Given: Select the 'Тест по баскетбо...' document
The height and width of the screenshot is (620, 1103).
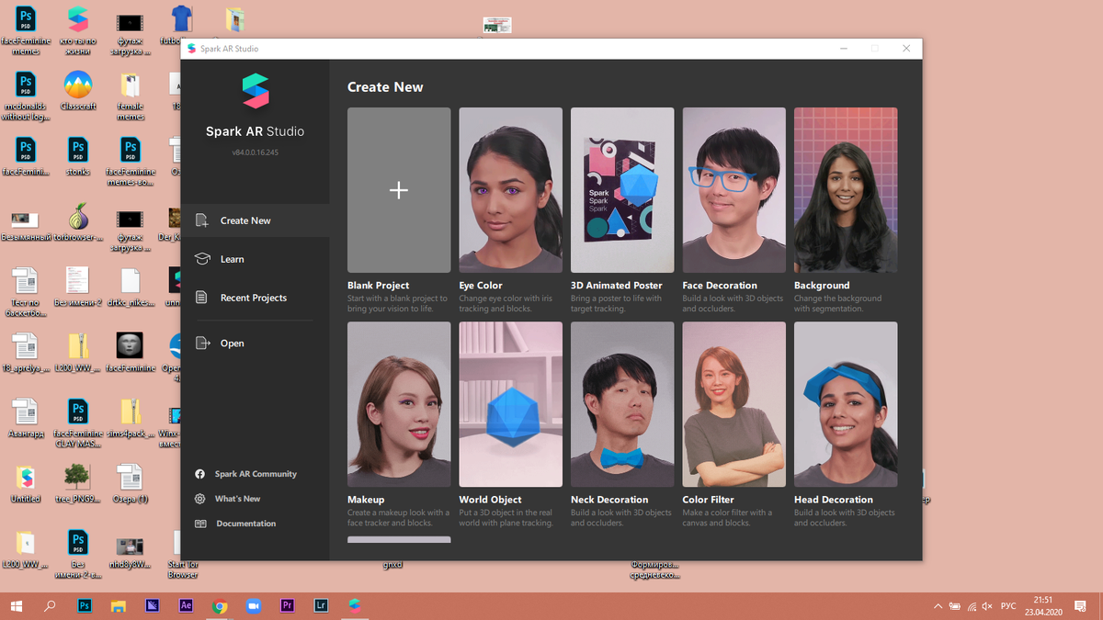Looking at the screenshot, I should [x=26, y=292].
